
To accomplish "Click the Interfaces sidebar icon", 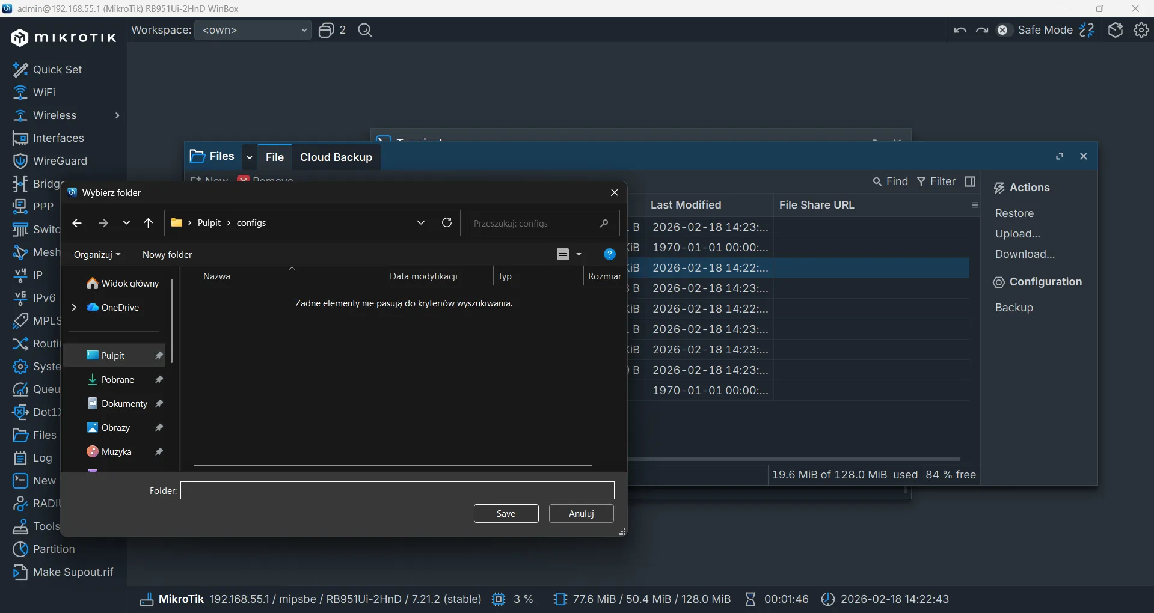I will (20, 138).
